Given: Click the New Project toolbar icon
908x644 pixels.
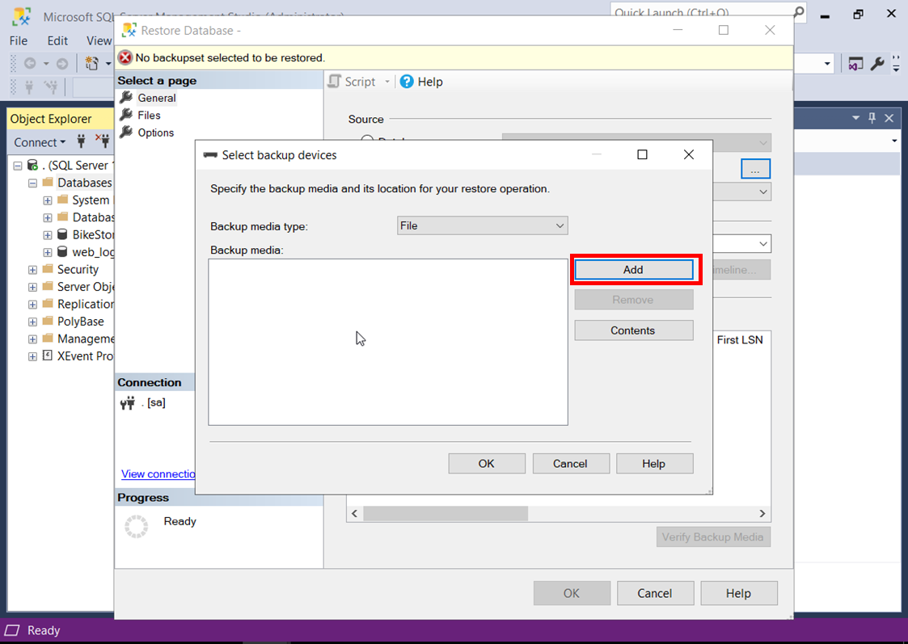Looking at the screenshot, I should click(x=91, y=64).
